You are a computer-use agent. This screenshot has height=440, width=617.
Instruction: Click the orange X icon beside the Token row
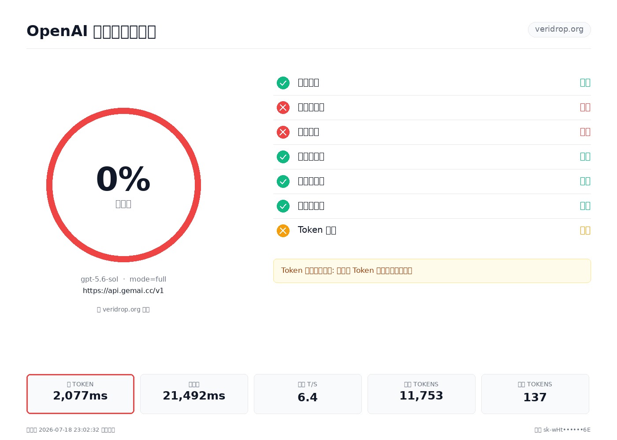pyautogui.click(x=283, y=231)
